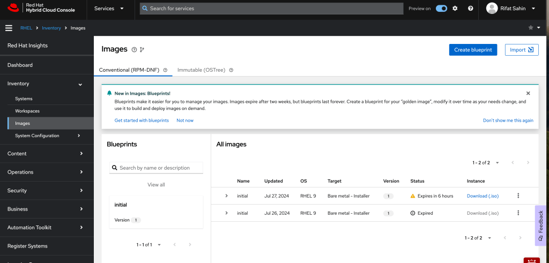The image size is (549, 263).
Task: Click View all in Blueprints panel
Action: click(x=156, y=185)
